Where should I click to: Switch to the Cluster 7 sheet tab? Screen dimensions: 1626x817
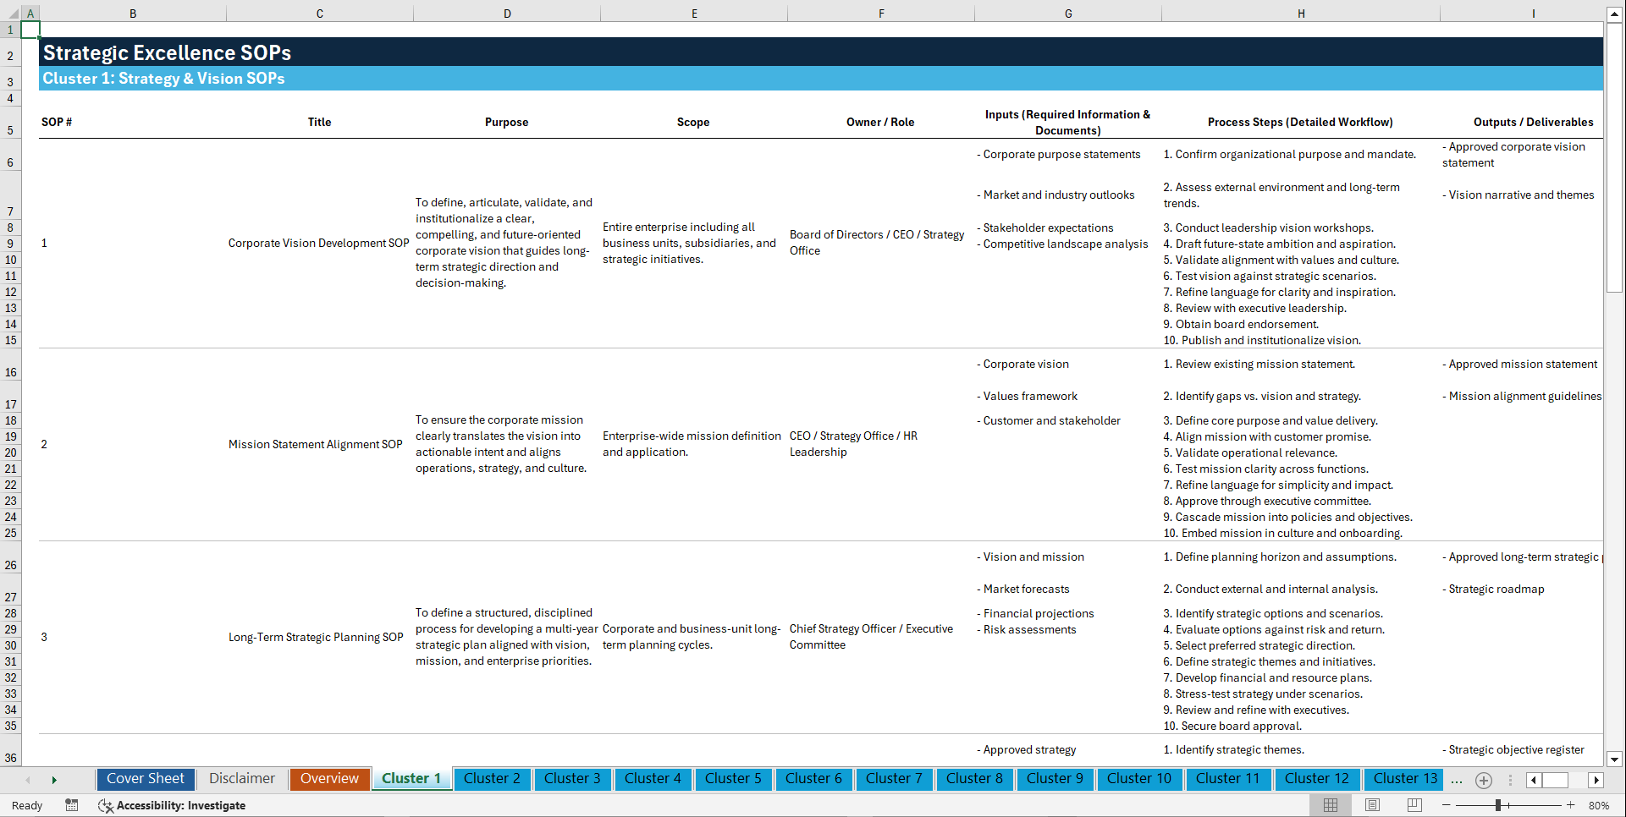point(894,779)
